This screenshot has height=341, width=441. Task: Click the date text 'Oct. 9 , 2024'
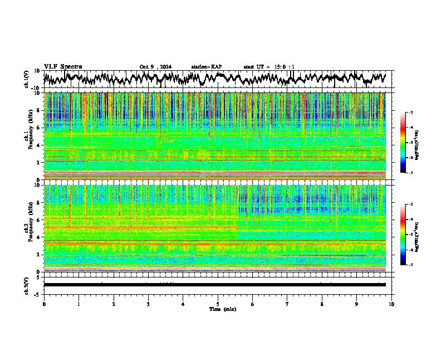[x=155, y=67]
